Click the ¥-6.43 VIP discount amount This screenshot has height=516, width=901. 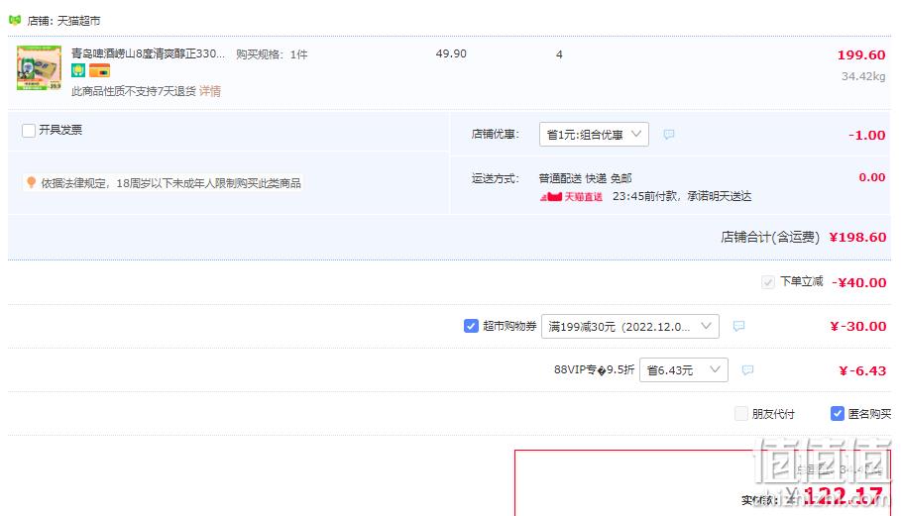(x=862, y=370)
